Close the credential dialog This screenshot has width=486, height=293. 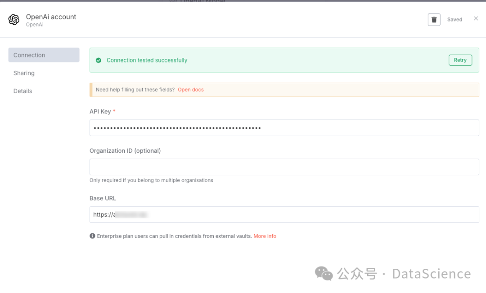[476, 18]
